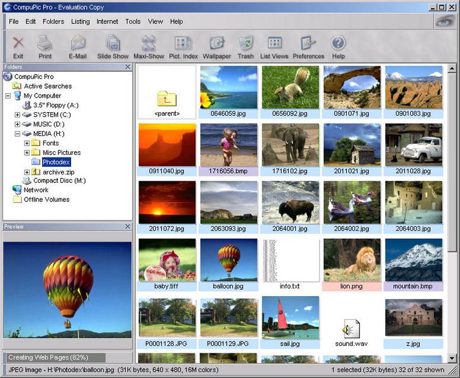
Task: Close the Preview panel
Action: [x=128, y=226]
